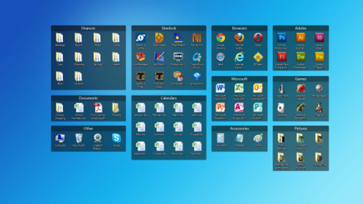Viewport: 363px width, 204px height.
Task: Launch Notepad
Action: 239,138
